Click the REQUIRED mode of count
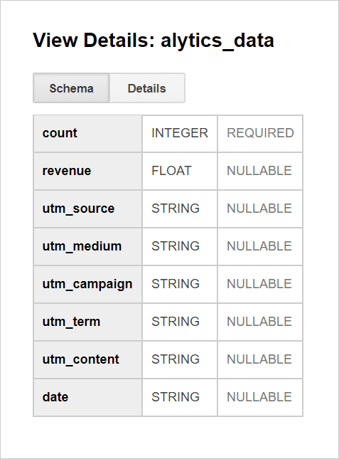 click(x=260, y=133)
